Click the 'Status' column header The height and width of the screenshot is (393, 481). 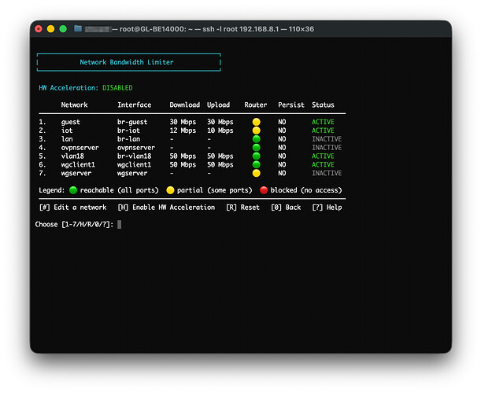click(x=323, y=105)
